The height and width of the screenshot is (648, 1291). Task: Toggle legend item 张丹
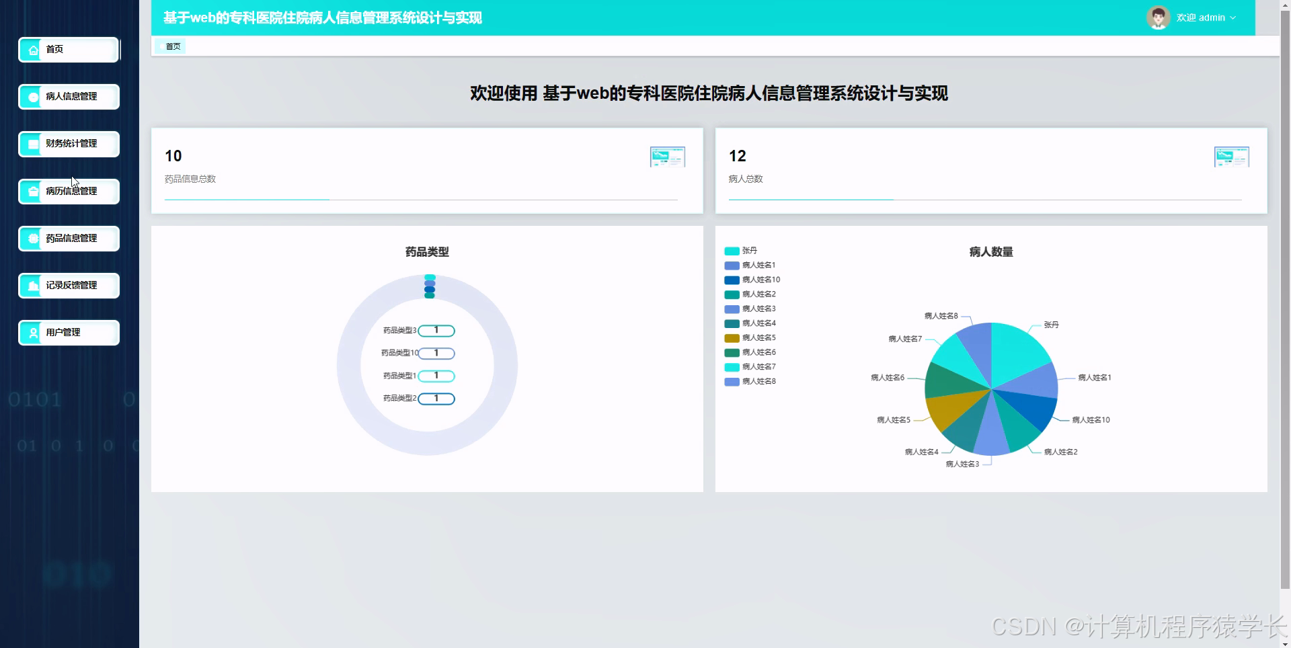pos(740,251)
